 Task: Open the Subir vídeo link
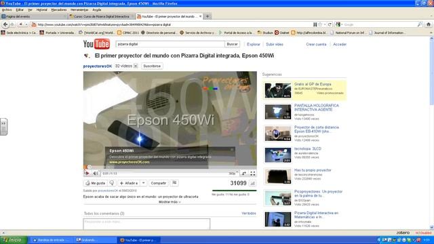274,44
